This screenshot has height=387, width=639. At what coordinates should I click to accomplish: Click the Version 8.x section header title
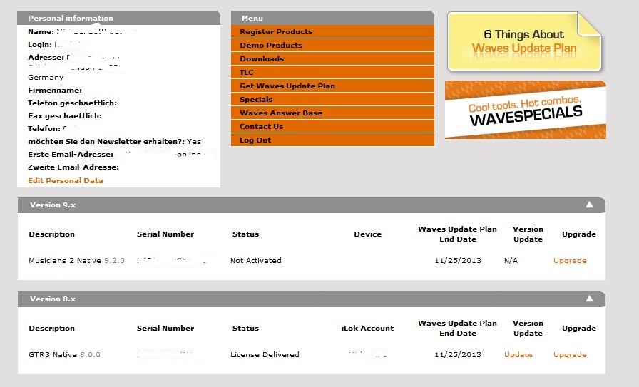(x=53, y=299)
